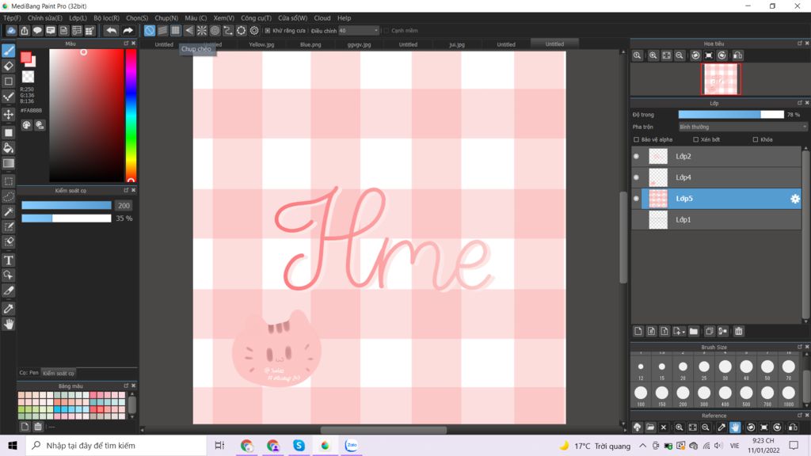The height and width of the screenshot is (456, 811).
Task: Click the navigator canvas thumbnail
Action: click(721, 79)
